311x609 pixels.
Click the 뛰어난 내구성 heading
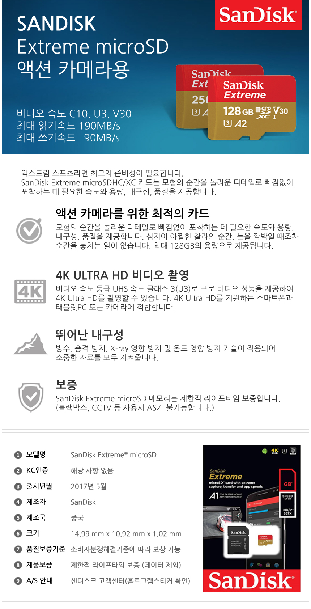[90, 335]
